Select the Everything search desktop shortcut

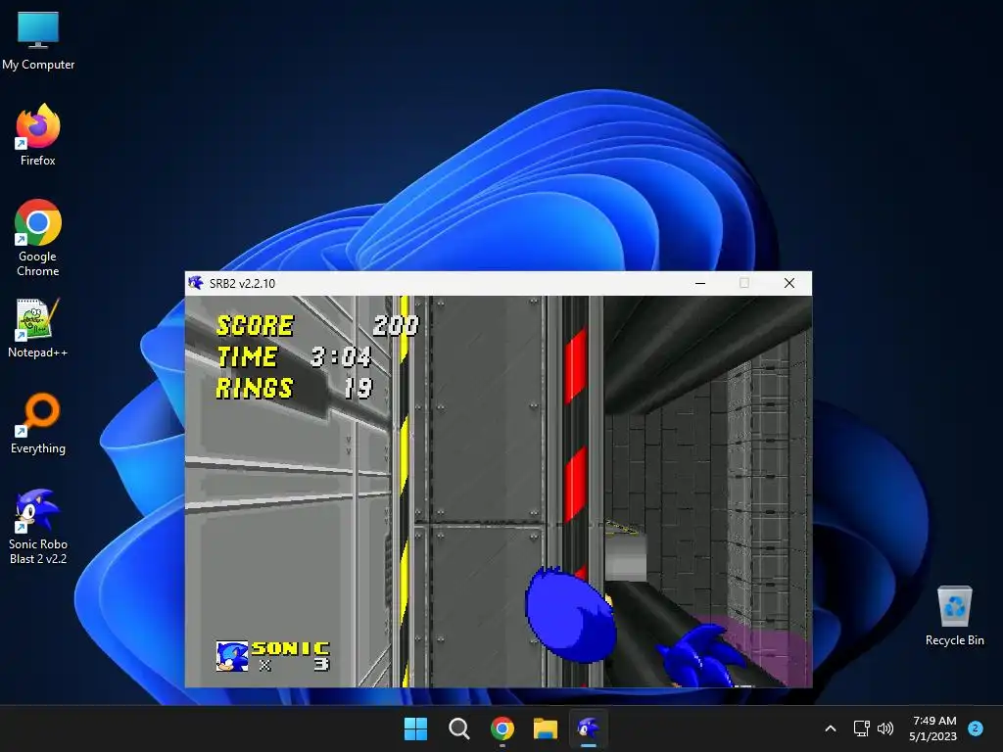click(38, 423)
